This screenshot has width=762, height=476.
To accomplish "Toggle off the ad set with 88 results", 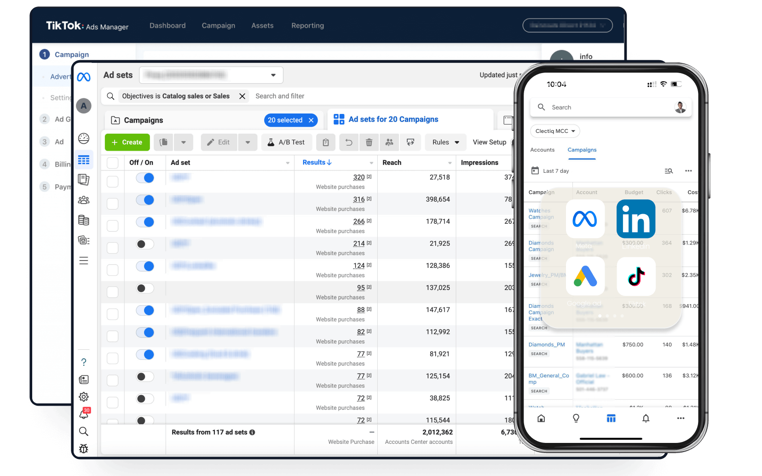I will point(145,310).
